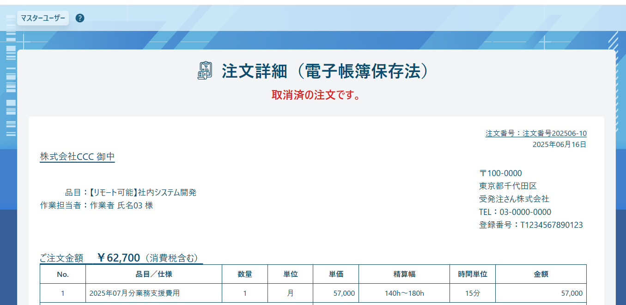Select the date 2025年06月16日
The image size is (626, 305).
point(559,144)
